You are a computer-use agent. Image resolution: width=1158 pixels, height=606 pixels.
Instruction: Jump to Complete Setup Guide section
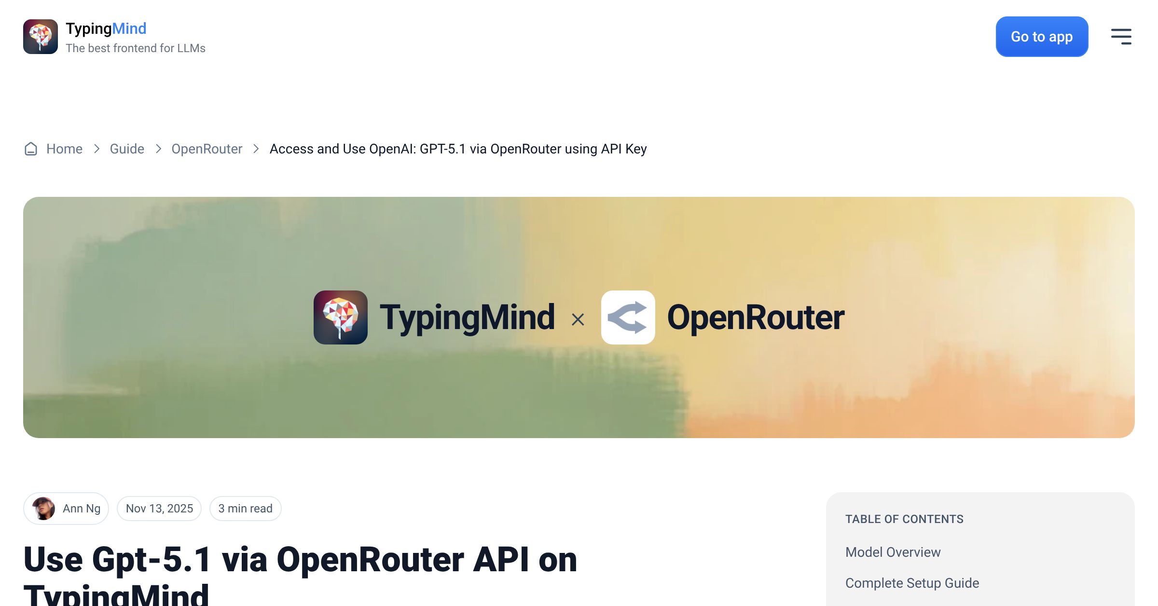[912, 583]
